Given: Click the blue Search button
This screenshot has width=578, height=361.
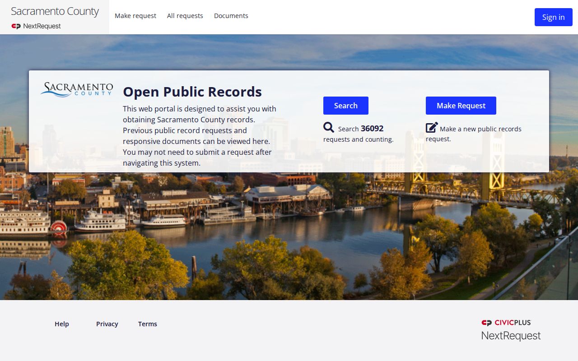Looking at the screenshot, I should point(346,106).
